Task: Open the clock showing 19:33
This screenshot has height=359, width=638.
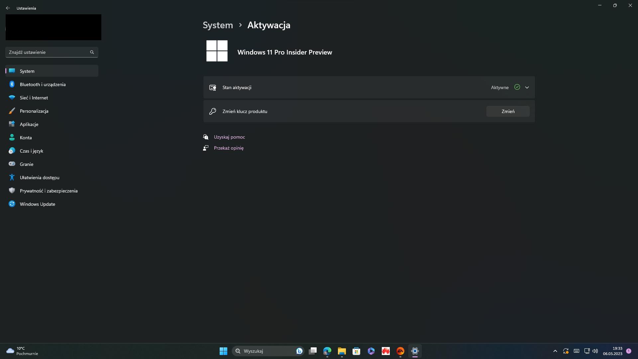Action: (612, 351)
